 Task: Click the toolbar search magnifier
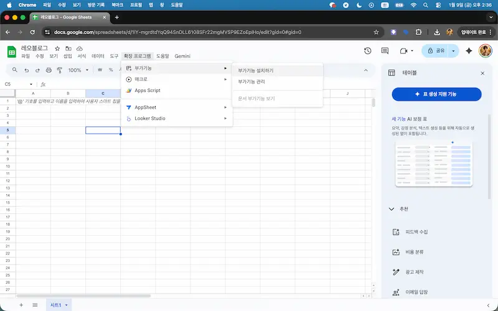pos(14,70)
